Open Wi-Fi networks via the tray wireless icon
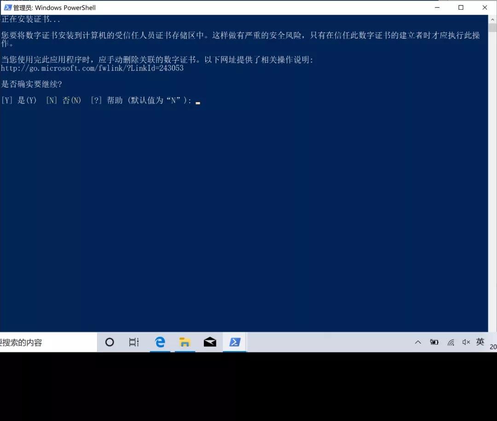 click(450, 342)
